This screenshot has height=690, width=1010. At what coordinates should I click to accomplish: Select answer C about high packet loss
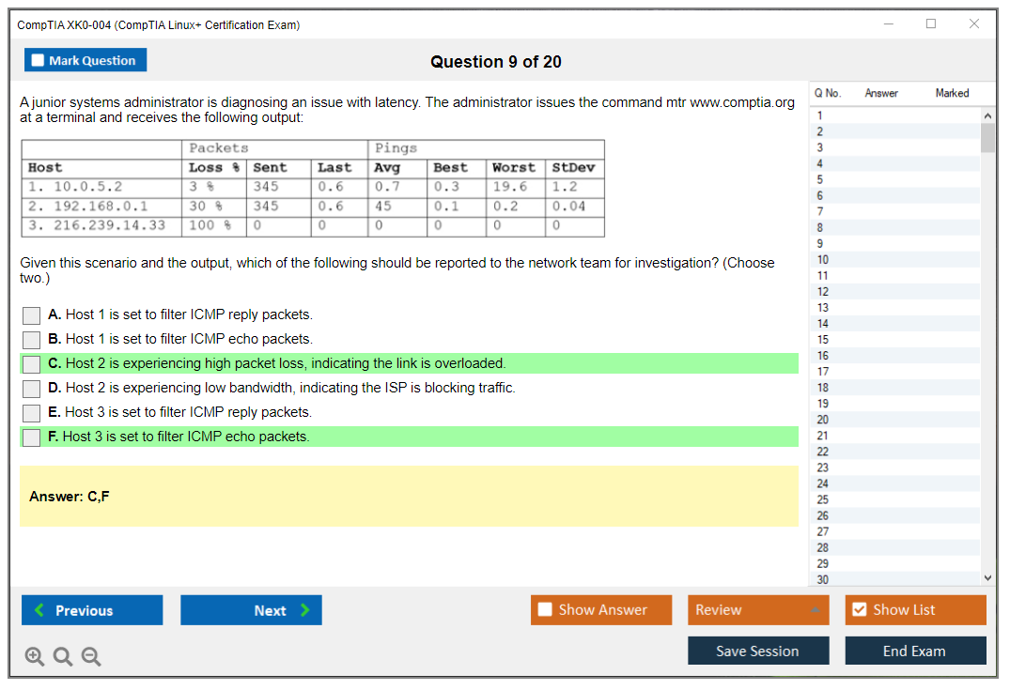32,364
